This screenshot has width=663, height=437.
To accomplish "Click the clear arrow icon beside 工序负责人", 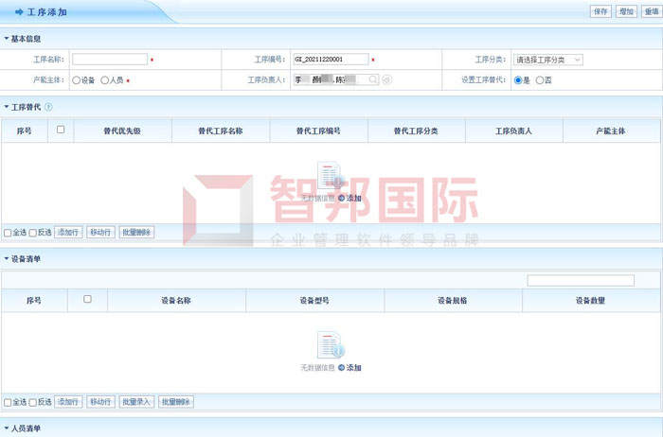I will coord(386,80).
